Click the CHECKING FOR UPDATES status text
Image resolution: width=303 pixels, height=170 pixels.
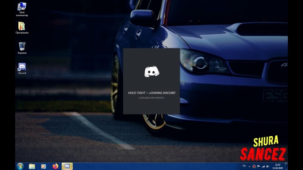tap(151, 98)
